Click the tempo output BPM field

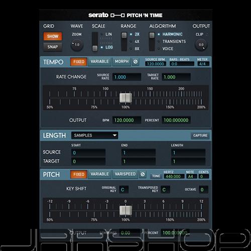[x=127, y=120]
